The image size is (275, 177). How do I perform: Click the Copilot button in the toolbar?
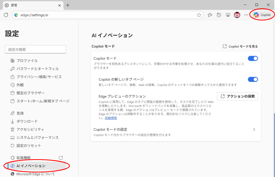pos(262,15)
